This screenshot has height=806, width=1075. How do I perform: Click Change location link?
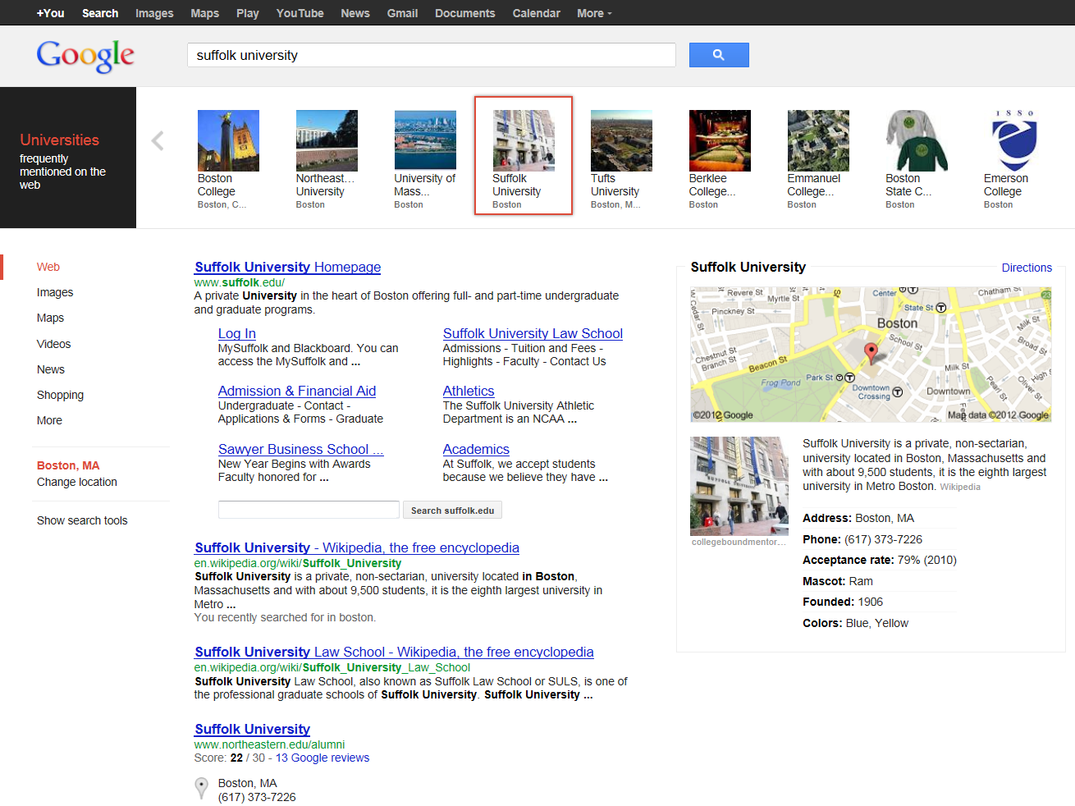[x=76, y=482]
